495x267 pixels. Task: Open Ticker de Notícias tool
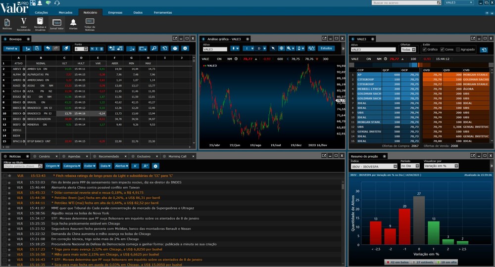coord(90,24)
